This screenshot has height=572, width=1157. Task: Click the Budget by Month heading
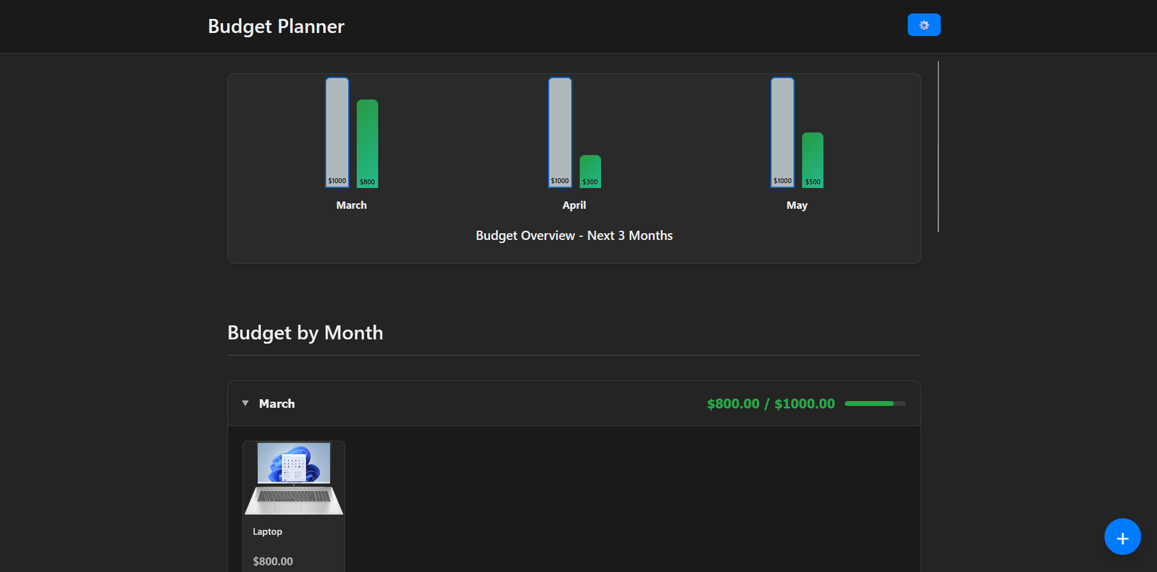pyautogui.click(x=305, y=333)
